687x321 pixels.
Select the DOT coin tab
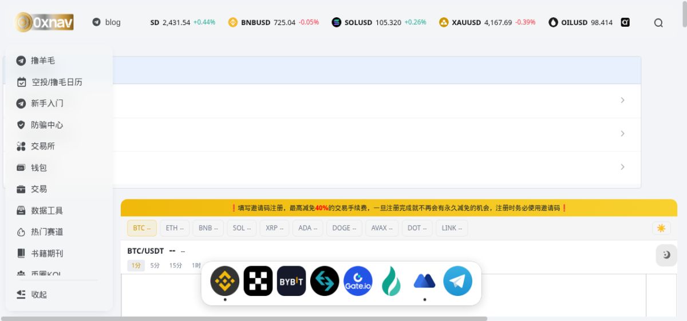(x=417, y=228)
